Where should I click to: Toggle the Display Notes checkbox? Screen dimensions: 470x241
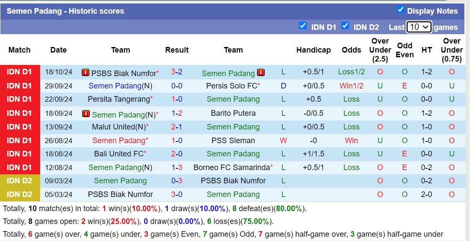[400, 10]
